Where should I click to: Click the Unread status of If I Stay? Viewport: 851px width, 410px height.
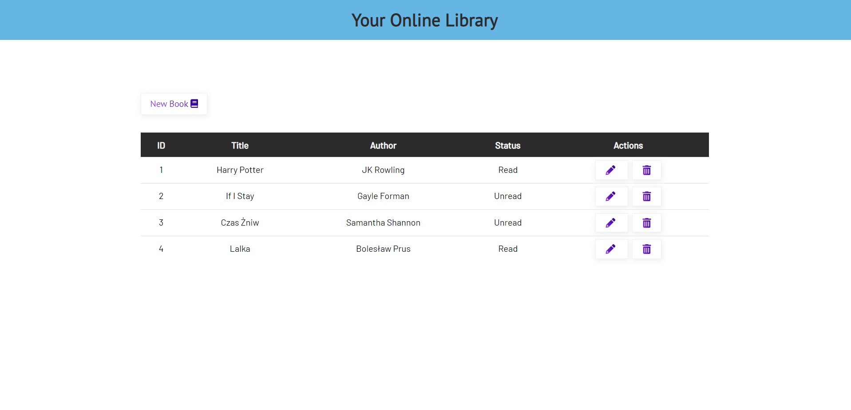pyautogui.click(x=507, y=196)
